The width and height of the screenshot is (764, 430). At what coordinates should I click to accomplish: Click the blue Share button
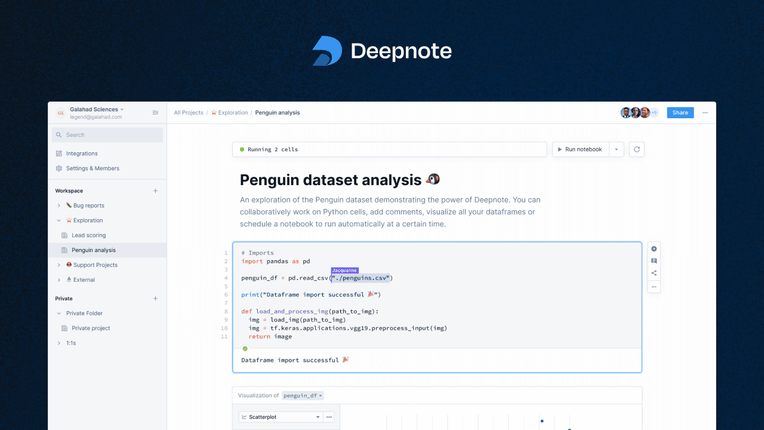(x=680, y=112)
